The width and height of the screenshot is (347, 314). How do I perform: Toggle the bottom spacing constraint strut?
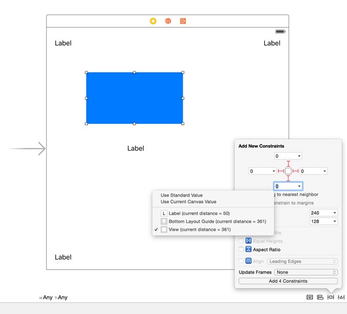pyautogui.click(x=288, y=178)
